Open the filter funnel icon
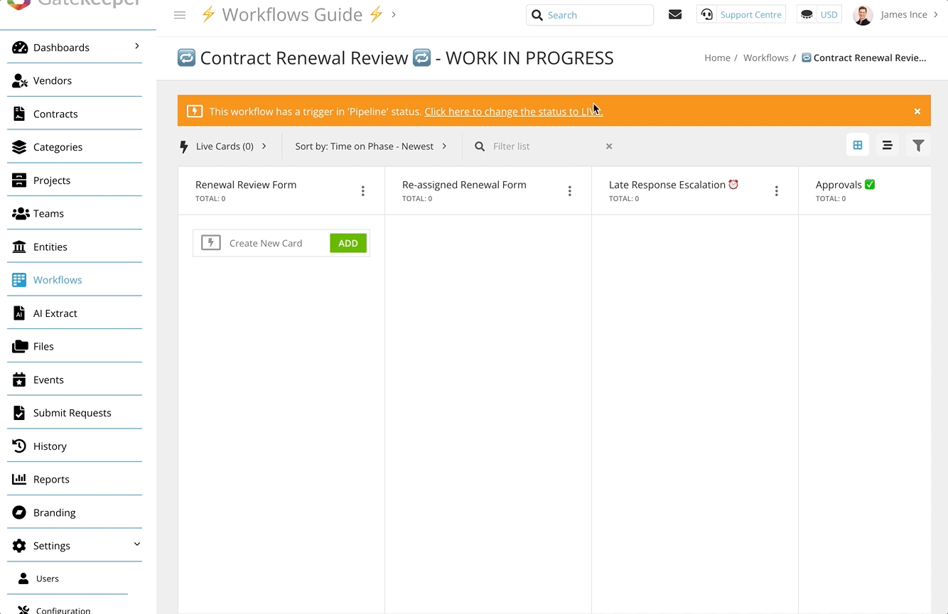948x614 pixels. coord(918,146)
